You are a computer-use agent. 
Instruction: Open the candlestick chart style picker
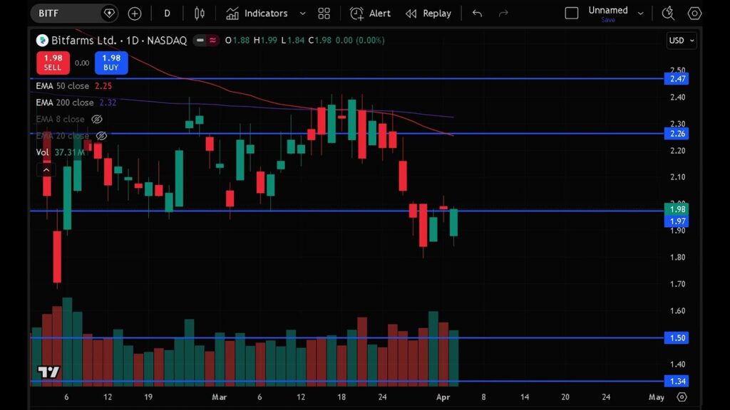tap(199, 14)
